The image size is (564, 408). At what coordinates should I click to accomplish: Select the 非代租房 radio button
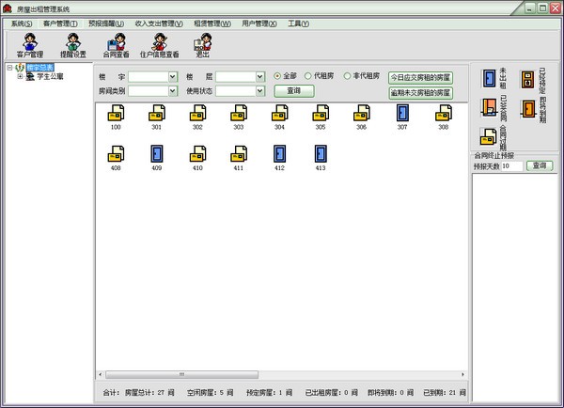[x=347, y=75]
